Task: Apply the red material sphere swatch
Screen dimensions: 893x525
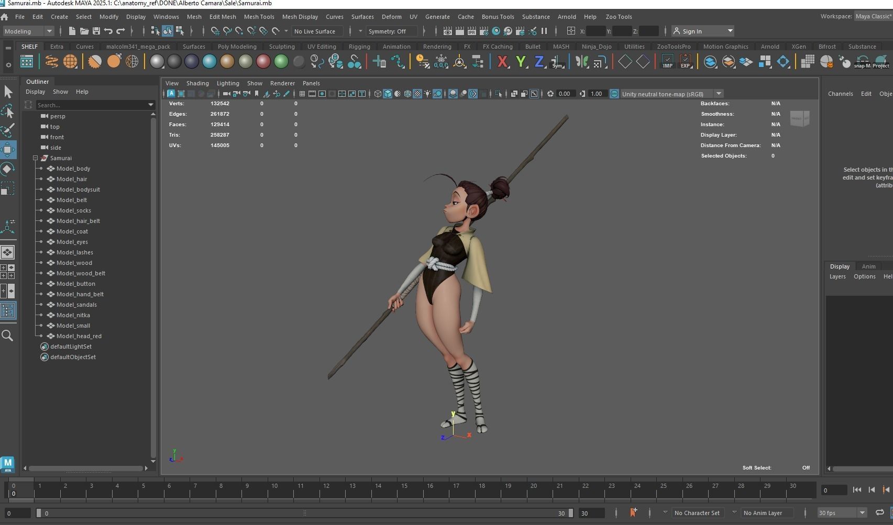Action: click(x=263, y=62)
